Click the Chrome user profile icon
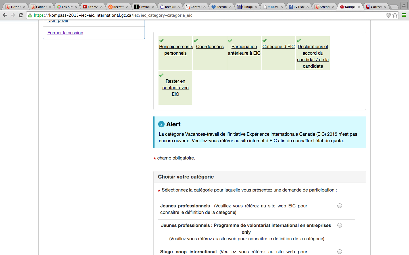409x255 pixels. click(x=404, y=5)
